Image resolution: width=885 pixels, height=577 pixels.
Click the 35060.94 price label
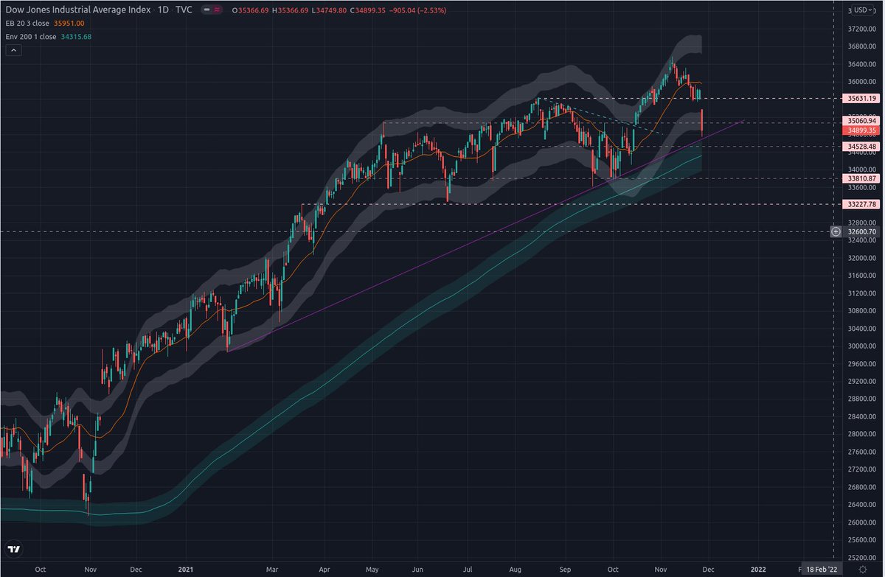(x=861, y=121)
